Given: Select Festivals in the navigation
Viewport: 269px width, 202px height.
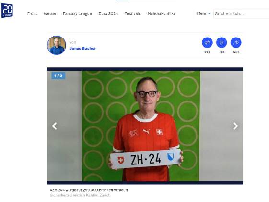Looking at the screenshot, I should [133, 13].
